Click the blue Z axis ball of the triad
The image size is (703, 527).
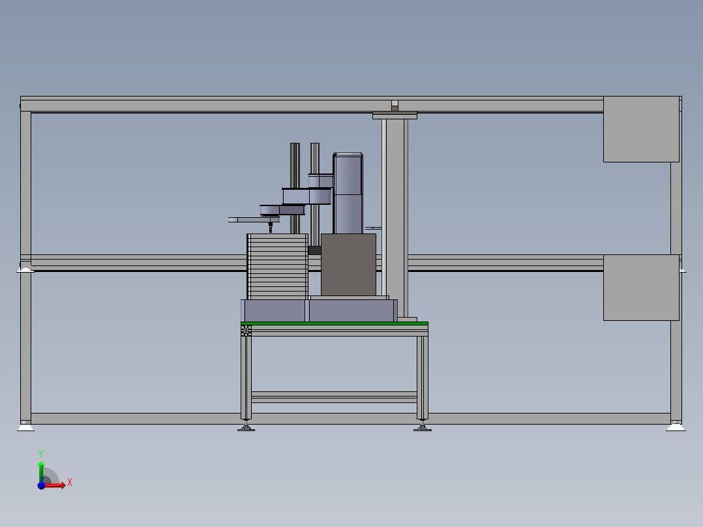[x=41, y=485]
